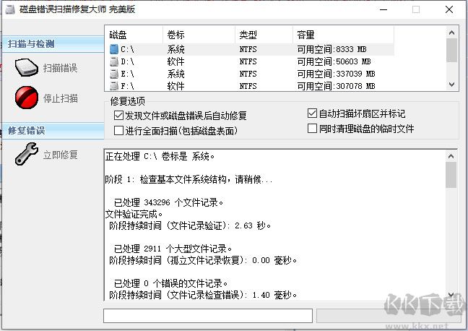
Task: Click 软件 label in F:\ row
Action: point(175,86)
